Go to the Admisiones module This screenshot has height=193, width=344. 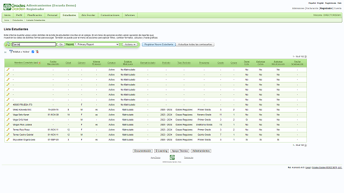coord(298,9)
